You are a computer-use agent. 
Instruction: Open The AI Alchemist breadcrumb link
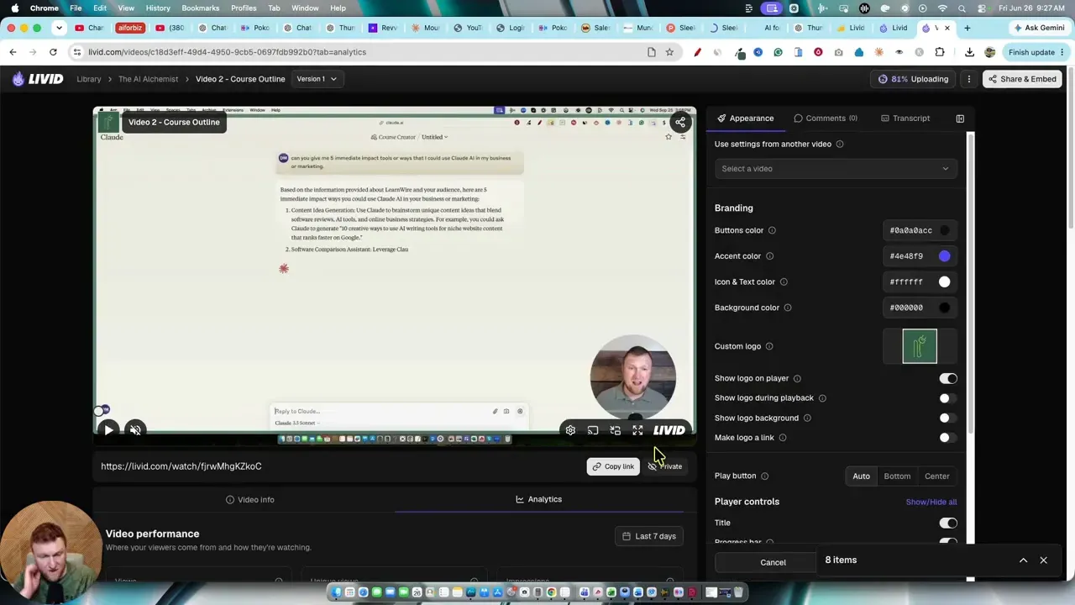coord(148,79)
